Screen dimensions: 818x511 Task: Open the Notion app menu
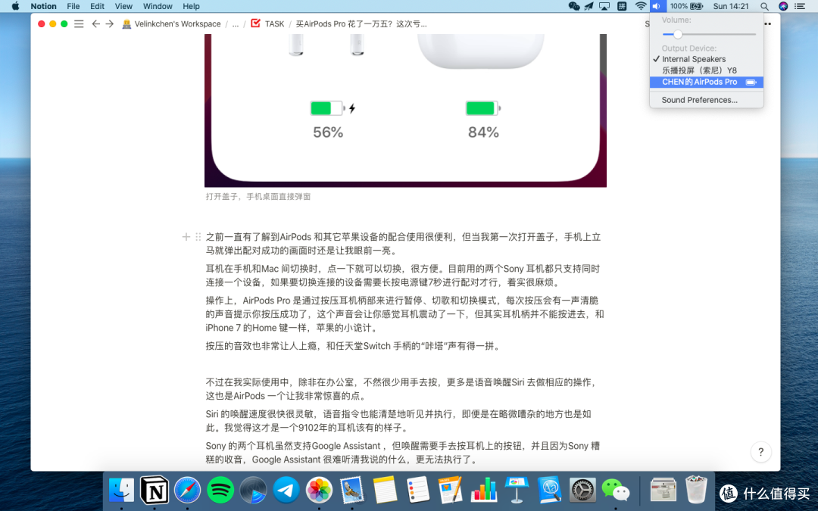43,6
